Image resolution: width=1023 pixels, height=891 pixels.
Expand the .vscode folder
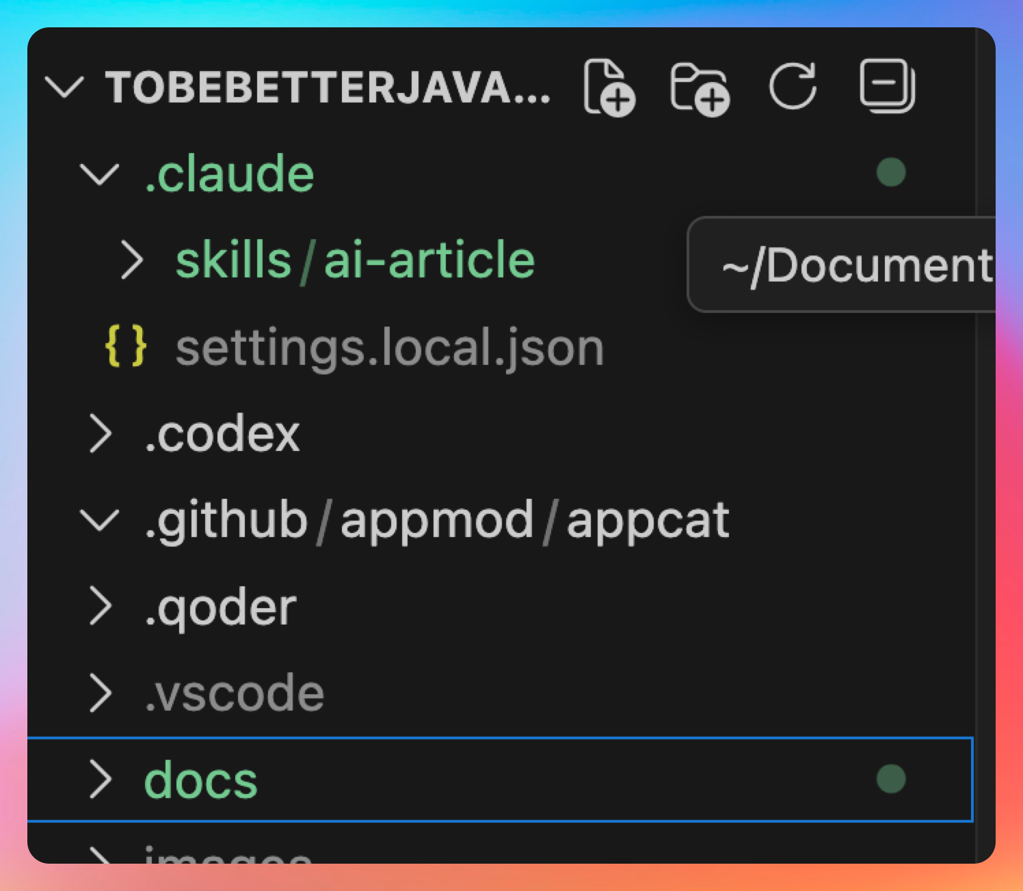pyautogui.click(x=101, y=693)
